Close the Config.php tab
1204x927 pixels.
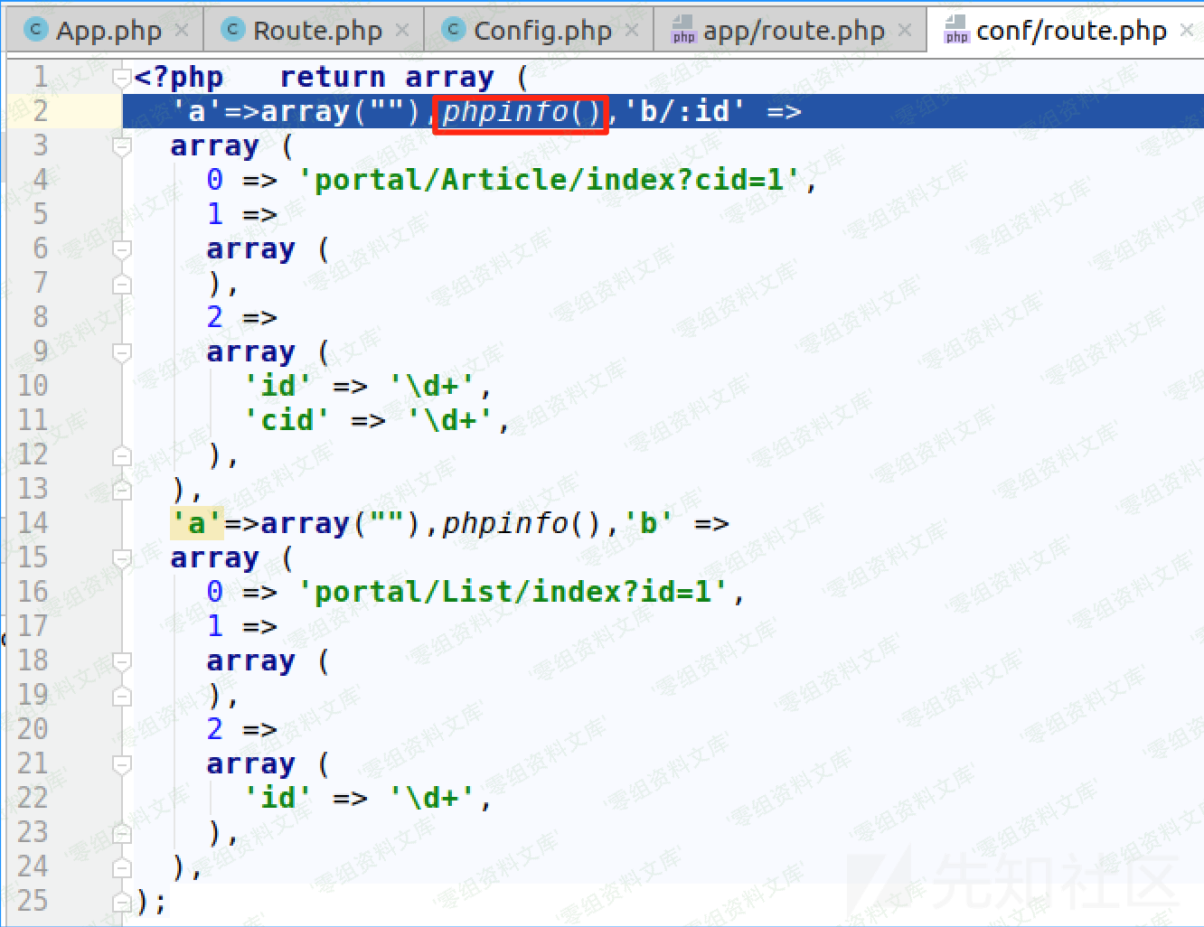click(632, 30)
